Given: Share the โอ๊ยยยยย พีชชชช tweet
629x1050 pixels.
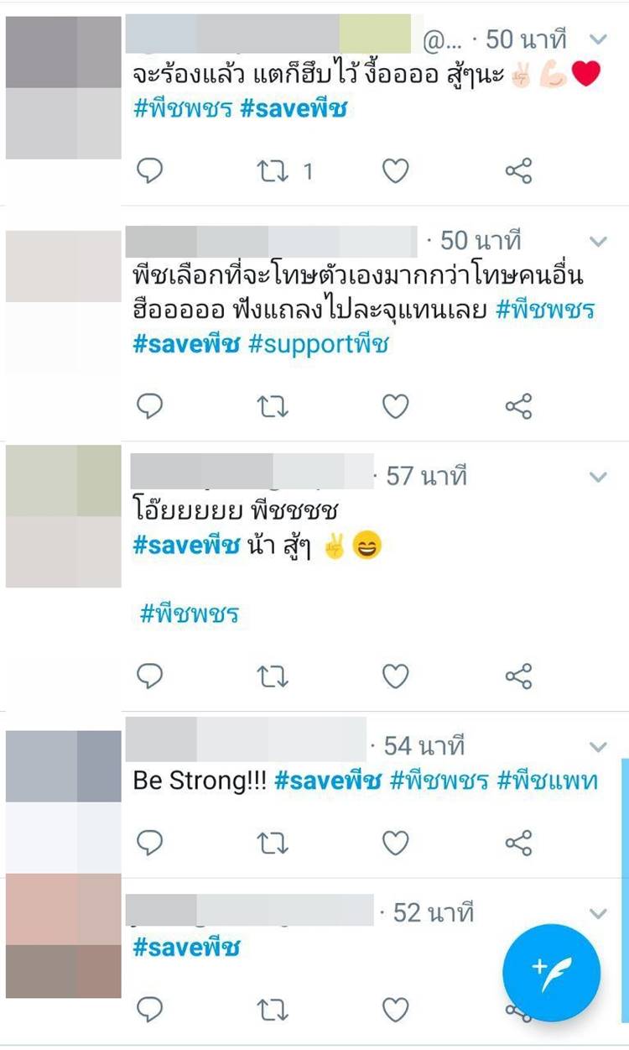Looking at the screenshot, I should [519, 676].
